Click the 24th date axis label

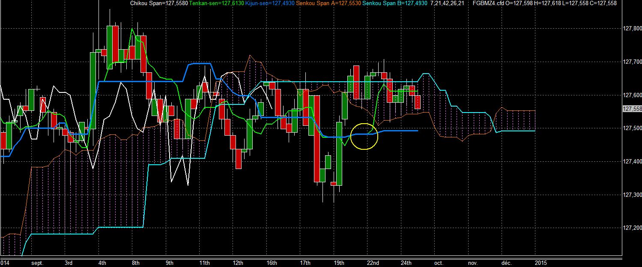coord(407,262)
